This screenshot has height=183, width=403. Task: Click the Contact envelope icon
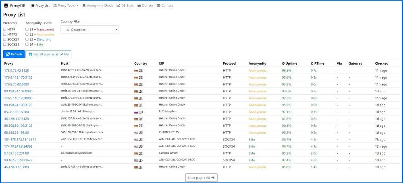point(158,5)
